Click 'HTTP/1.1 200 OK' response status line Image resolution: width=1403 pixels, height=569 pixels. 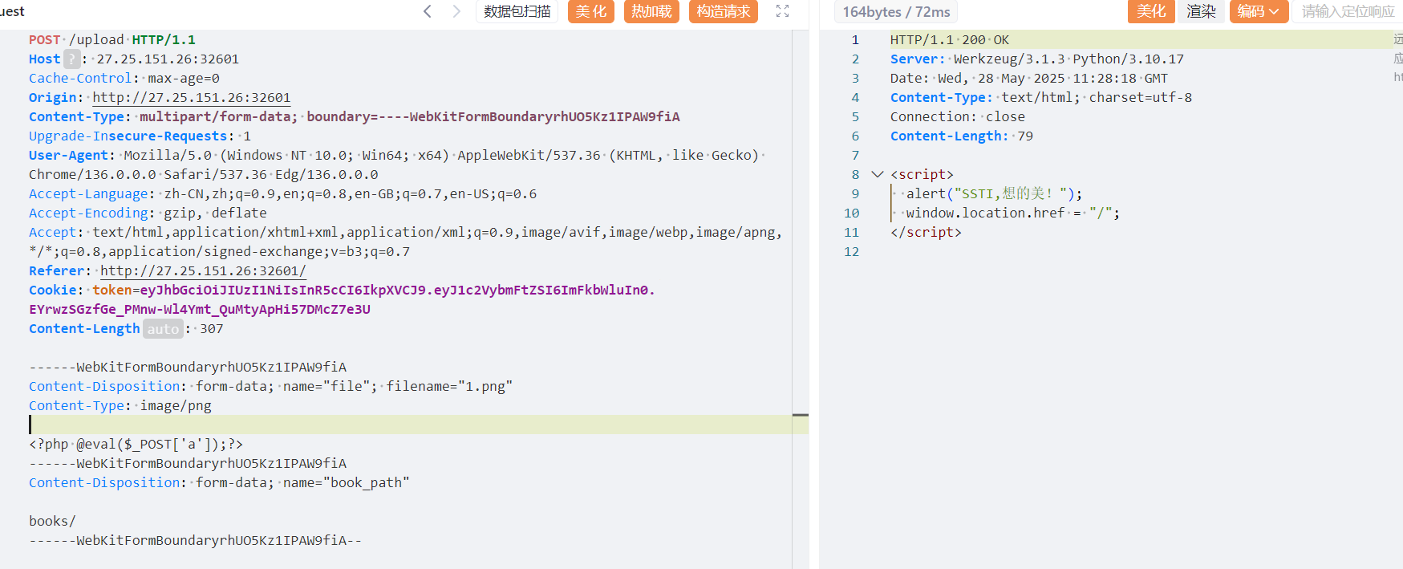click(x=950, y=39)
